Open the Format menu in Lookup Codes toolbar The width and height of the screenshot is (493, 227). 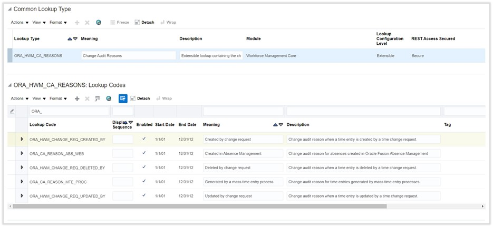point(58,98)
